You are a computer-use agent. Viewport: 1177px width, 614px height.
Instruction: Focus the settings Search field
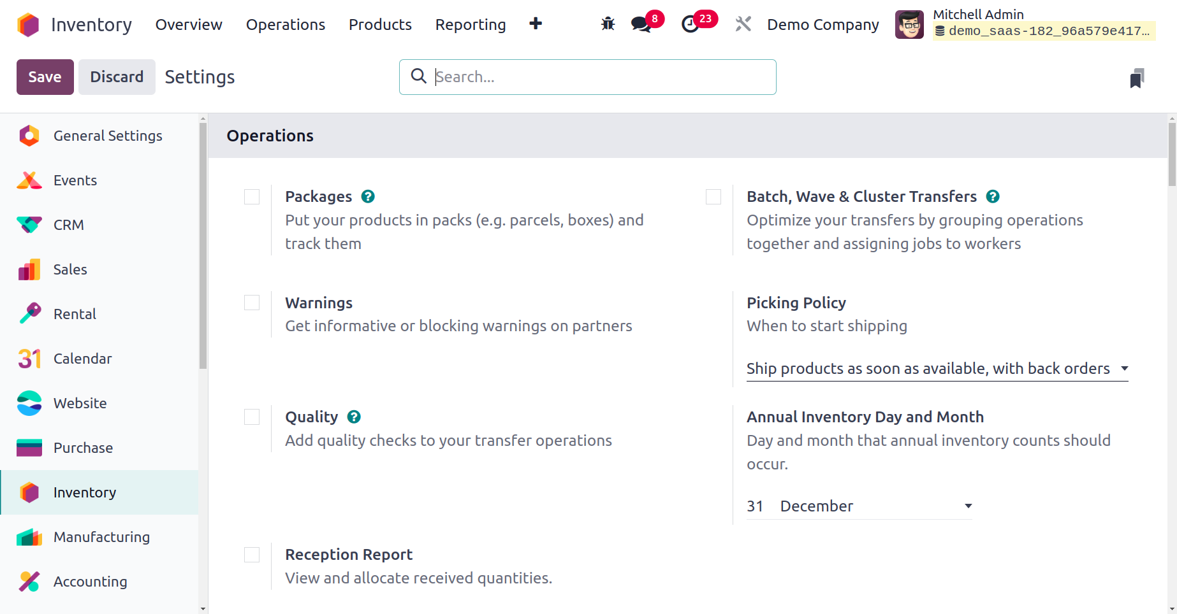599,77
